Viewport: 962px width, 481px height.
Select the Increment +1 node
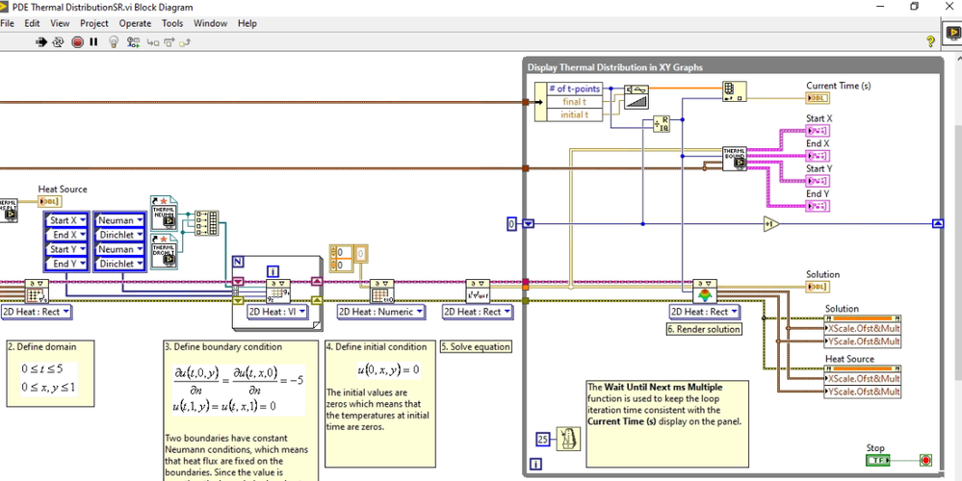771,224
